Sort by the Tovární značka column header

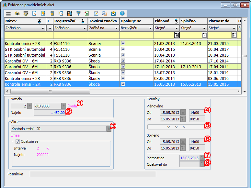point(103,21)
